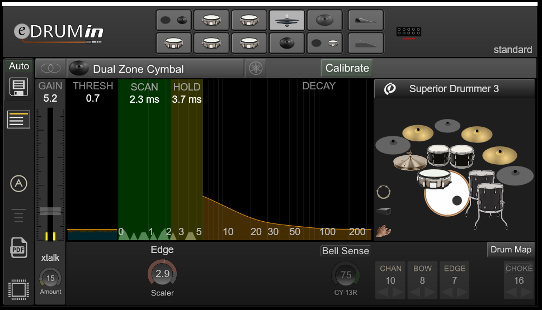
Task: Click the CY-13R label under knob
Action: [x=346, y=292]
